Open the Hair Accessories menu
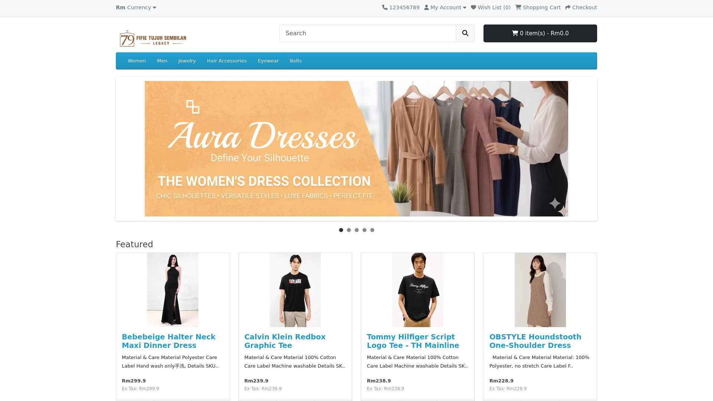Viewport: 713px width, 401px height. coord(227,61)
